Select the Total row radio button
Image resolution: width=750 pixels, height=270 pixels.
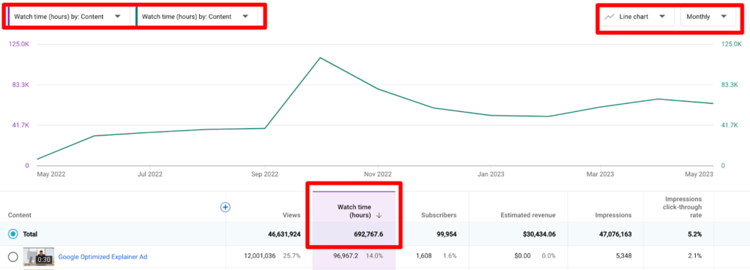13,234
